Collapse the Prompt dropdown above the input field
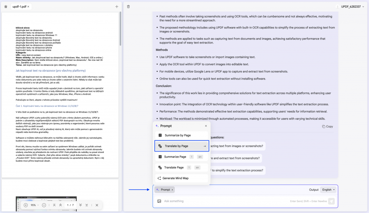 coord(164,189)
